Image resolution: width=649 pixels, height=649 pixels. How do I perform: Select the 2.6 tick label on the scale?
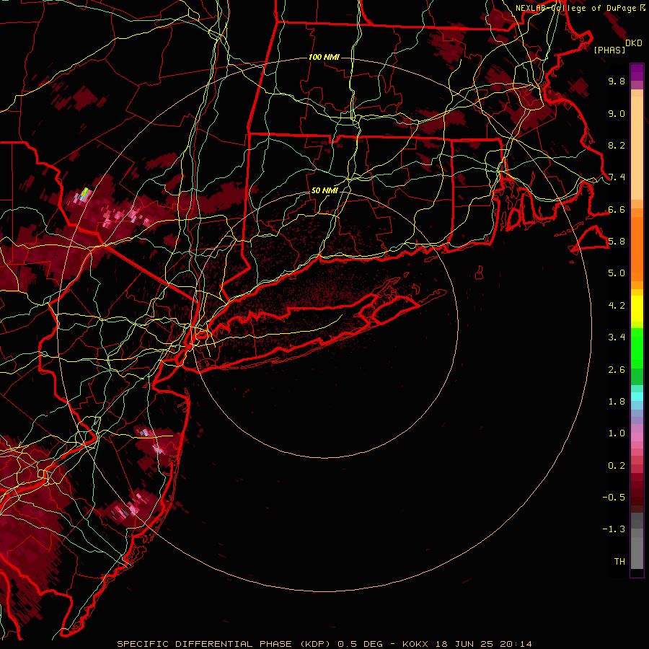[x=617, y=370]
